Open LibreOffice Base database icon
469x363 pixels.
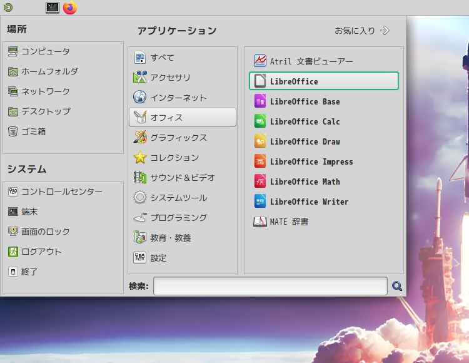(x=260, y=101)
